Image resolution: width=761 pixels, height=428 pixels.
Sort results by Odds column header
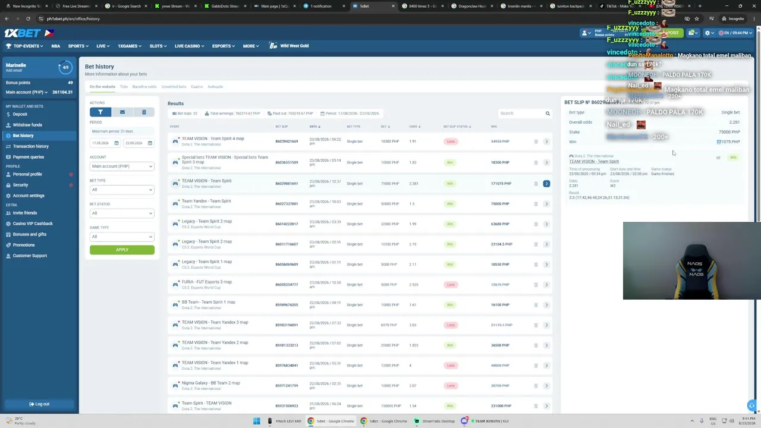tap(414, 127)
